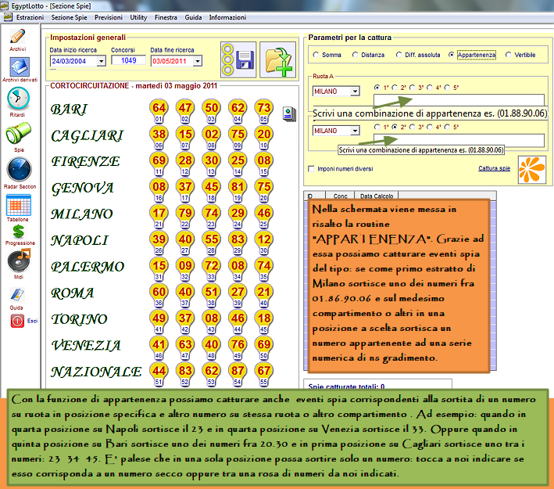Open the Ritardi clock icon

pyautogui.click(x=18, y=99)
